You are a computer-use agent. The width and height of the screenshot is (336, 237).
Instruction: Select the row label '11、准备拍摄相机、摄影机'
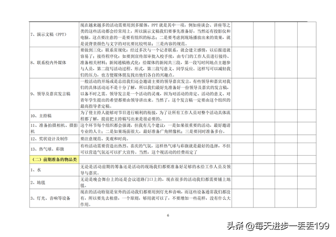click(54, 128)
